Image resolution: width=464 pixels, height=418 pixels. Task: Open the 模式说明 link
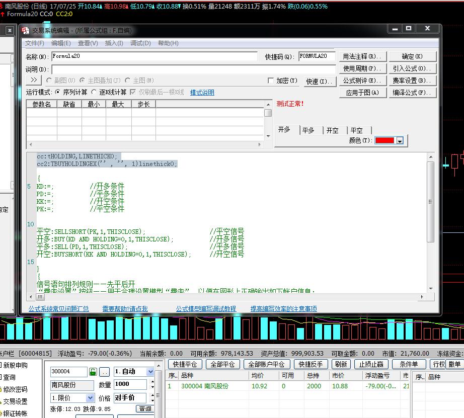pos(202,92)
